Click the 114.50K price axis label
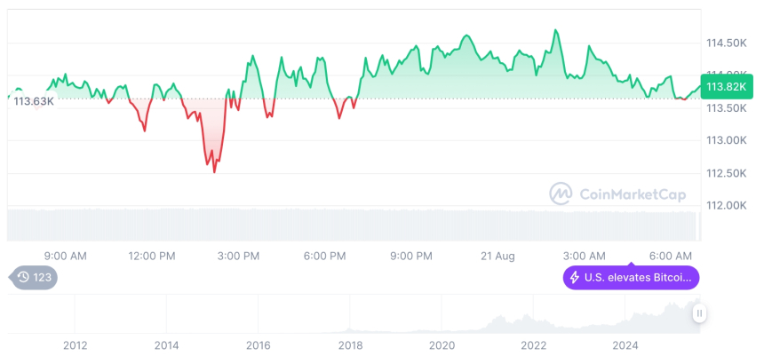Image resolution: width=764 pixels, height=356 pixels. pos(726,43)
